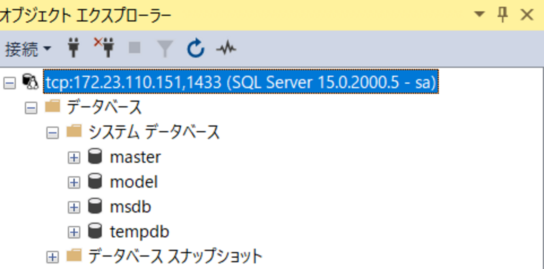Collapse the データベース folder
The image size is (544, 269).
[x=31, y=108]
